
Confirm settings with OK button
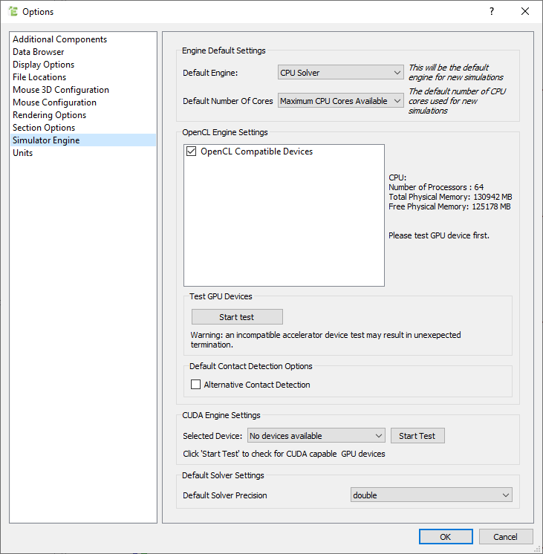(x=446, y=537)
